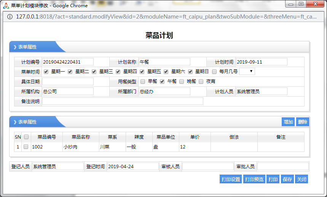Open 打印设置 print settings
Image resolution: width=327 pixels, height=197 pixels.
pos(231,179)
